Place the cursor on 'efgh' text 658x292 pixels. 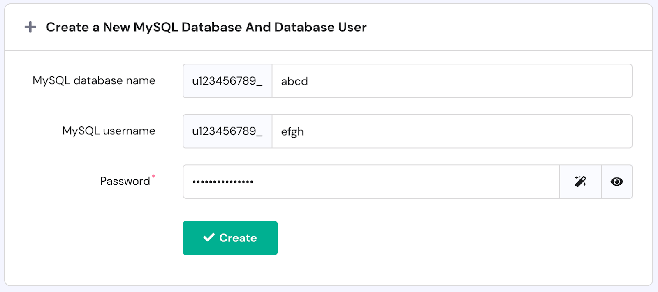click(292, 132)
